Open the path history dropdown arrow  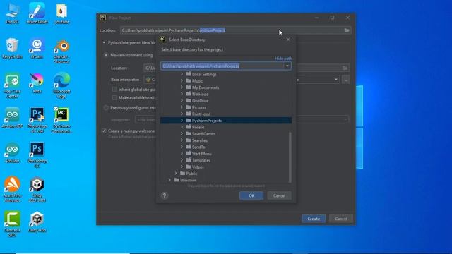[x=287, y=66]
